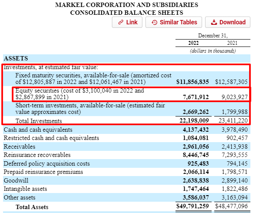Click total investments value 22,198,009
Viewport: 253px width, 213px height.
tap(194, 120)
